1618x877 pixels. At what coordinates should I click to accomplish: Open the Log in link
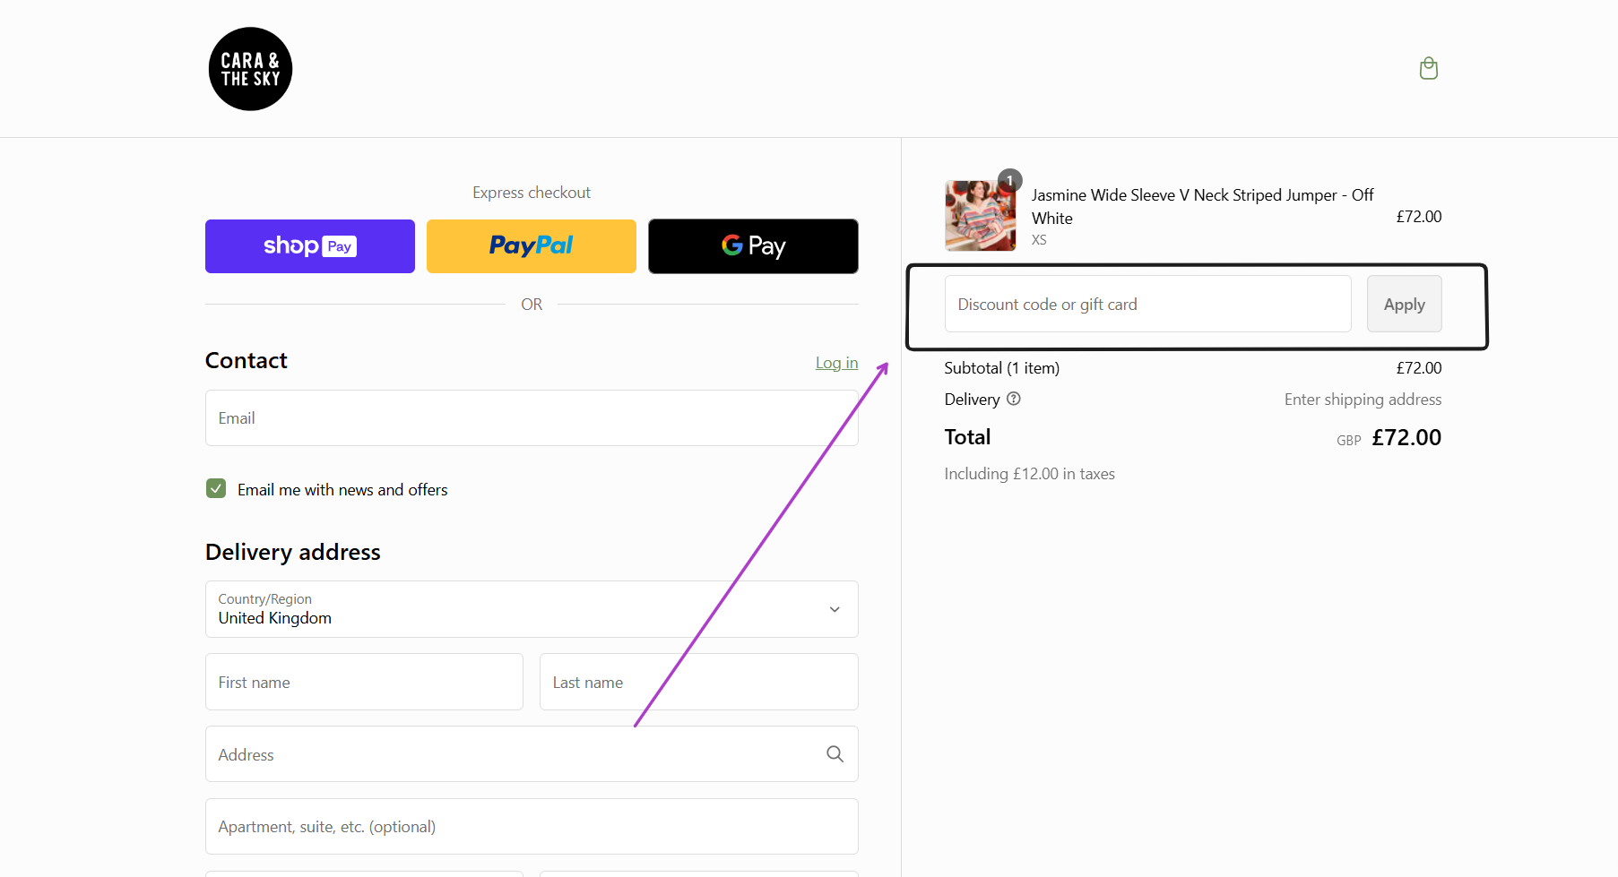(x=836, y=363)
